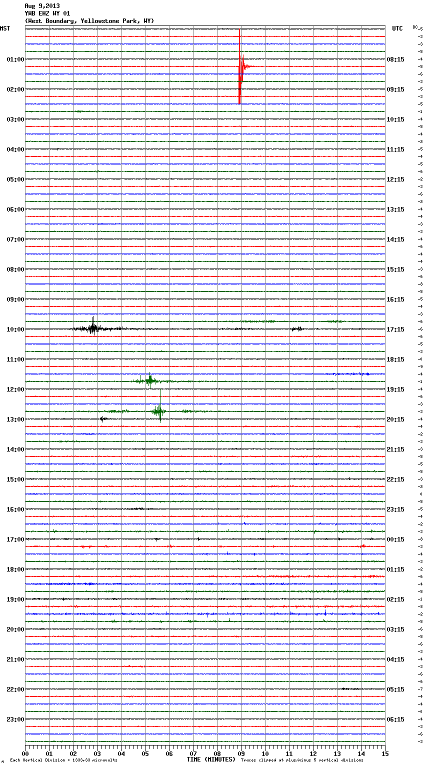Click minute tick label "08" on bottom axis

tap(217, 753)
